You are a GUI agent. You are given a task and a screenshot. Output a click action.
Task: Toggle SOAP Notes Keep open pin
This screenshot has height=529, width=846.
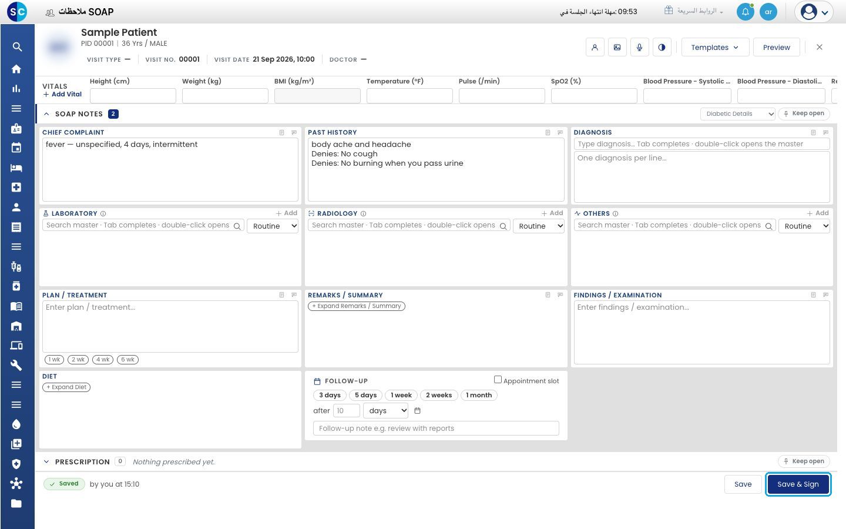(x=804, y=113)
